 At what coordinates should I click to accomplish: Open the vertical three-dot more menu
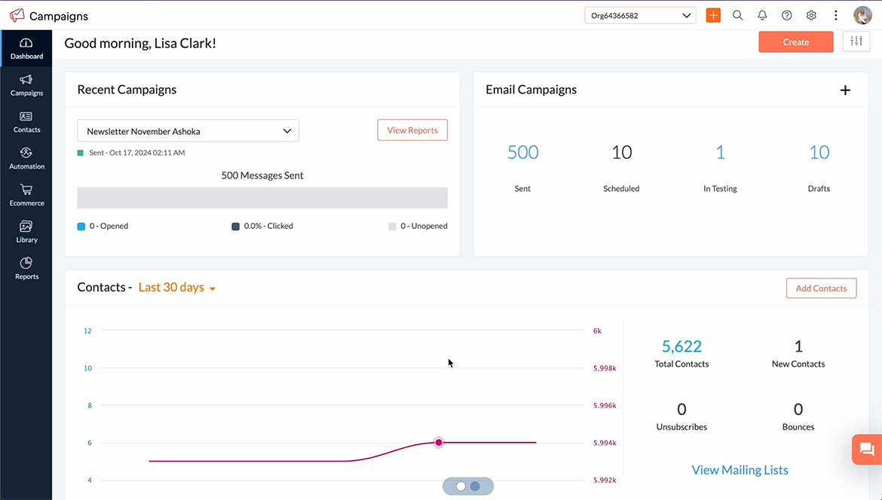pyautogui.click(x=835, y=15)
